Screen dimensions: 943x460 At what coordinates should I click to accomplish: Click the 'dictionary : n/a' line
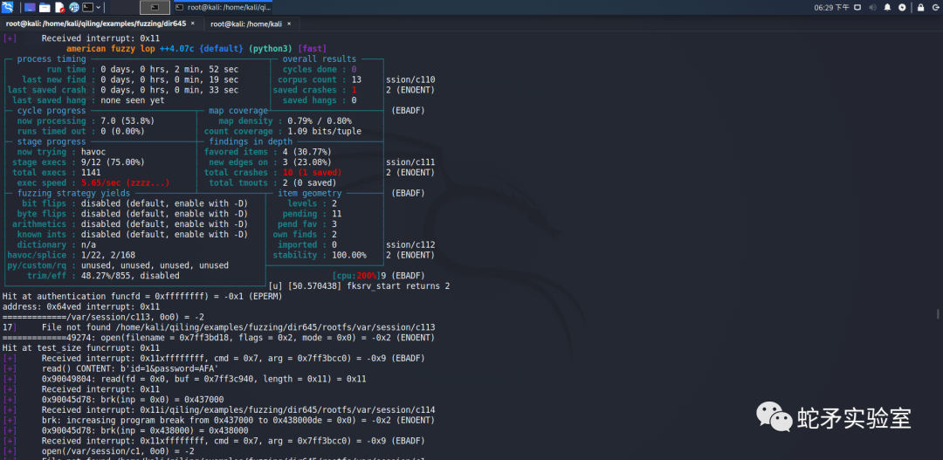[56, 244]
